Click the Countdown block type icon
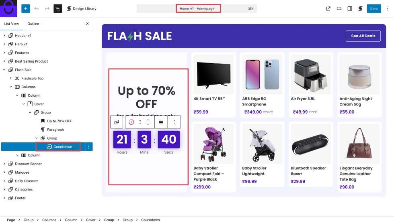Viewport: 394px width, 223px height. (x=131, y=122)
